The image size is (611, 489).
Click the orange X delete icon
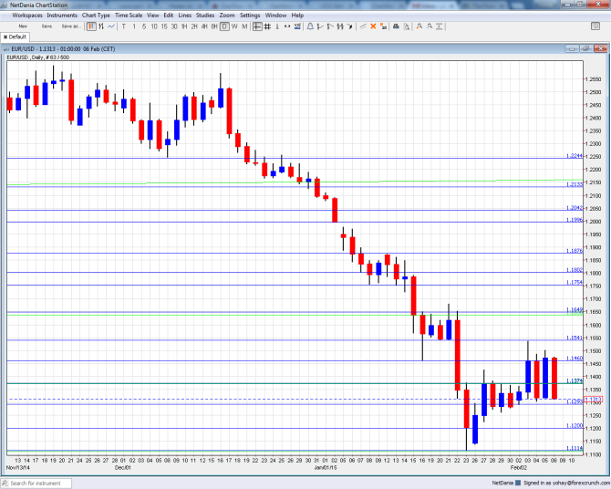click(x=373, y=26)
